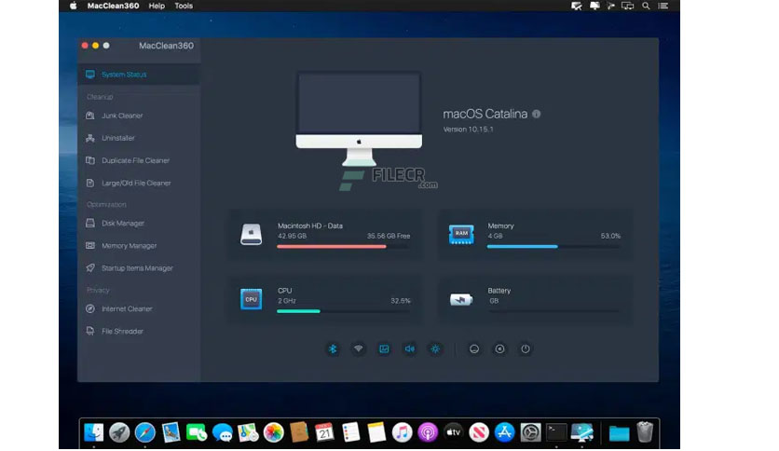Open Music app in the Dock
This screenshot has width=779, height=451.
click(402, 432)
